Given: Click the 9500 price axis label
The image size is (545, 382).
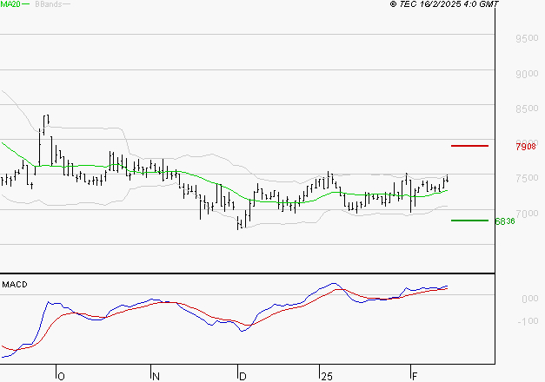Looking at the screenshot, I should click(527, 39).
